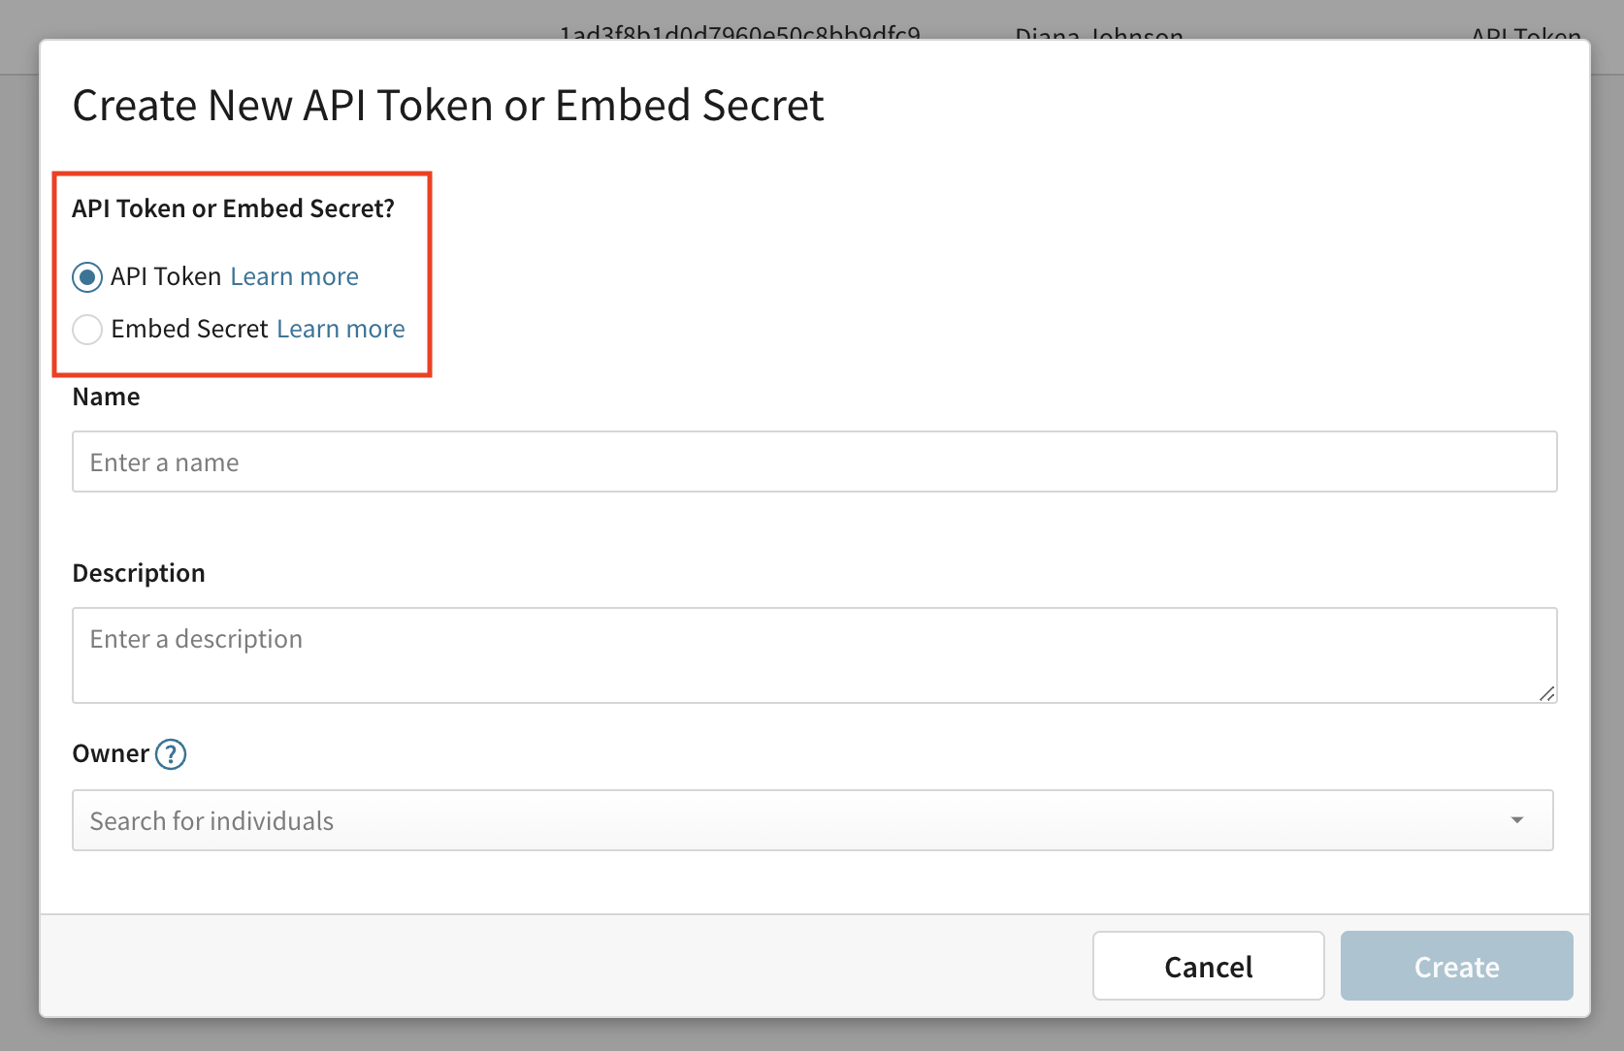Click Diana Johnson text behind the dialog
Screen dimensions: 1624x1051
coord(1098,35)
